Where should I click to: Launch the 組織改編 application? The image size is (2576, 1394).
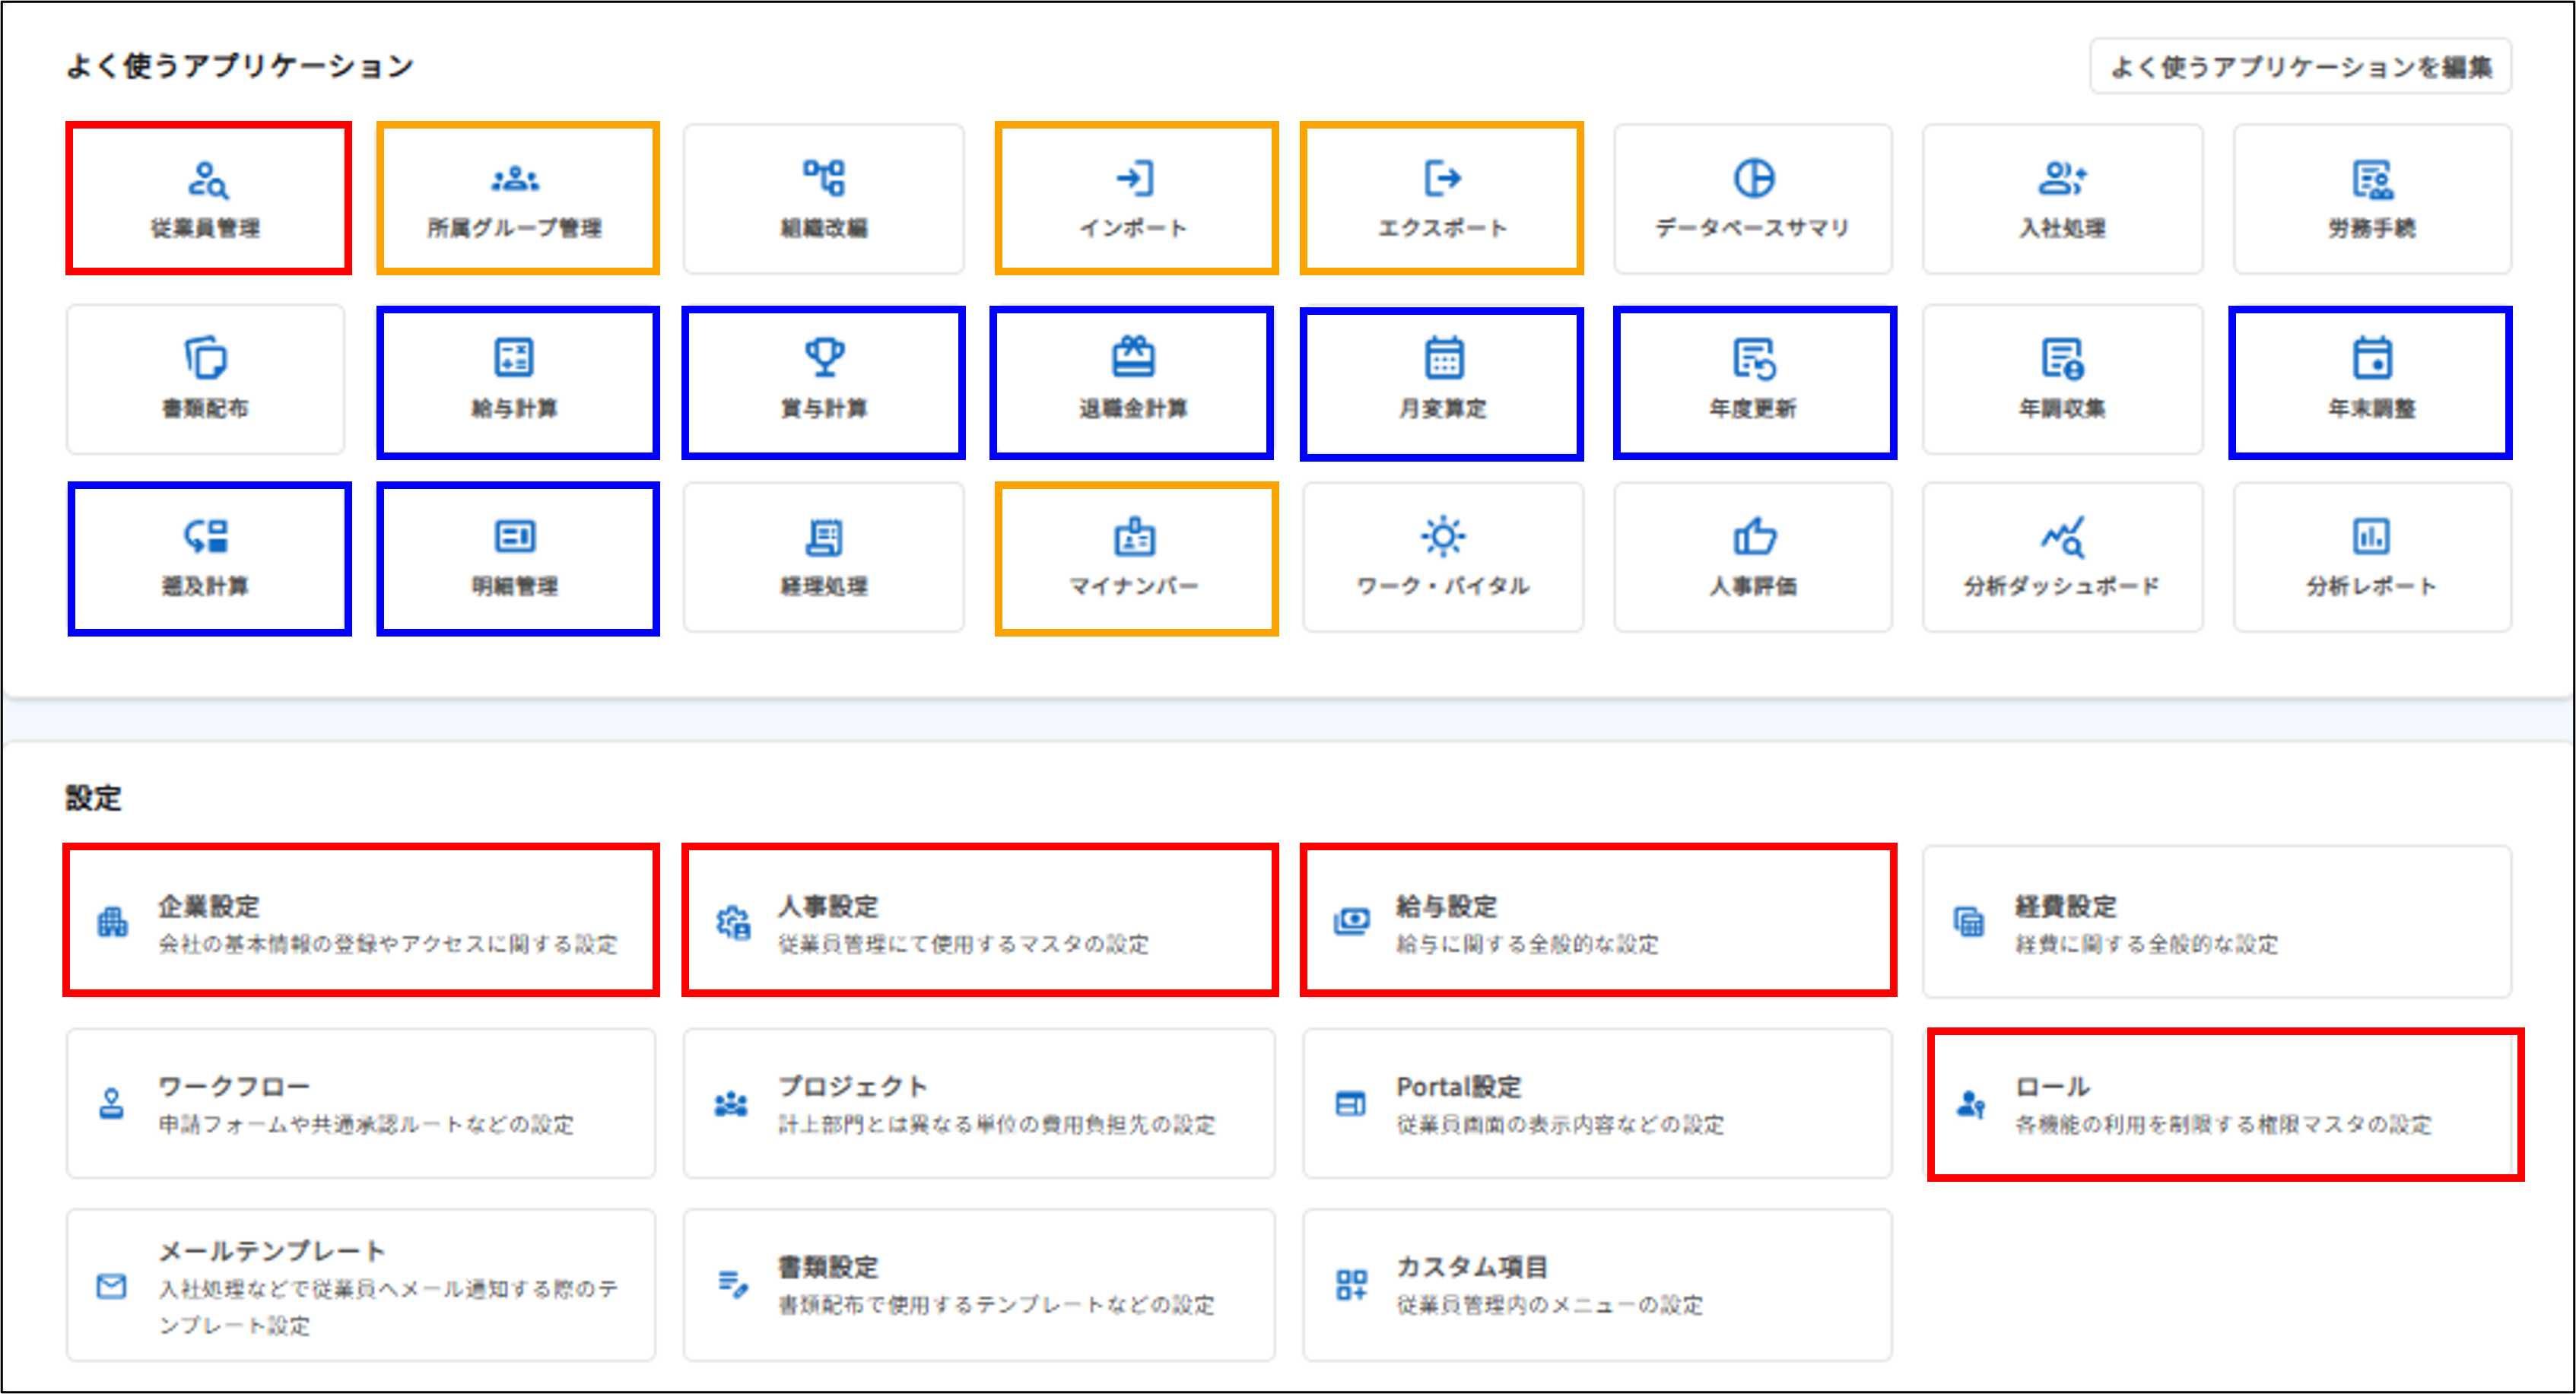pos(824,198)
